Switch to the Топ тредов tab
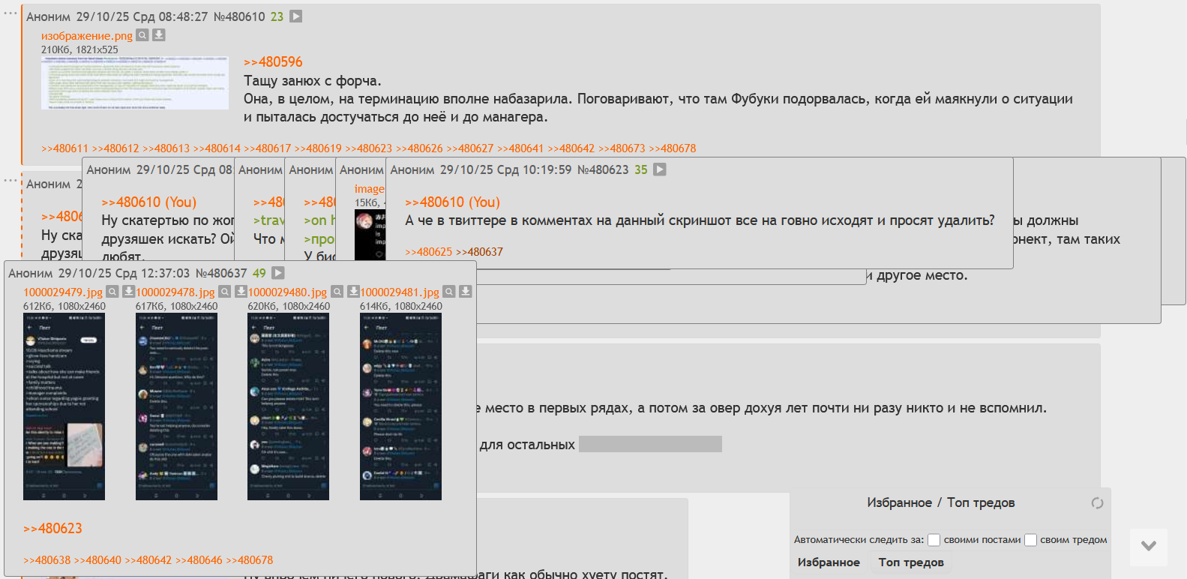This screenshot has height=579, width=1187. pos(911,562)
